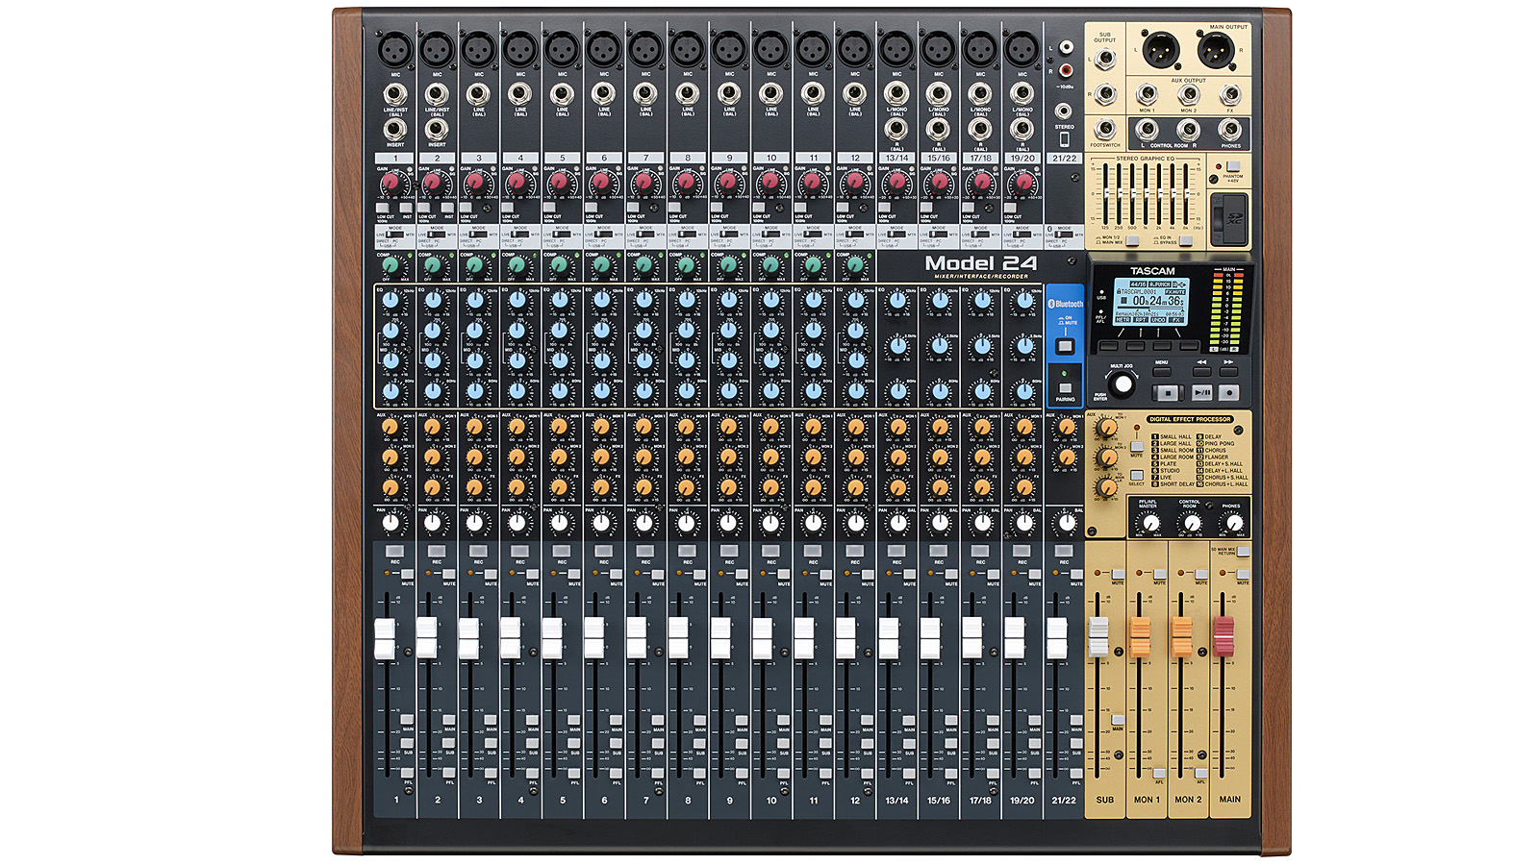
Task: Adjust the 8k graphic EQ slider
Action: coord(1186,193)
